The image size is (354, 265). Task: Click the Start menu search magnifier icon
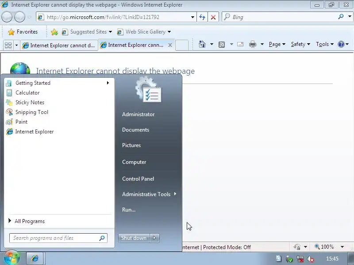[102, 238]
